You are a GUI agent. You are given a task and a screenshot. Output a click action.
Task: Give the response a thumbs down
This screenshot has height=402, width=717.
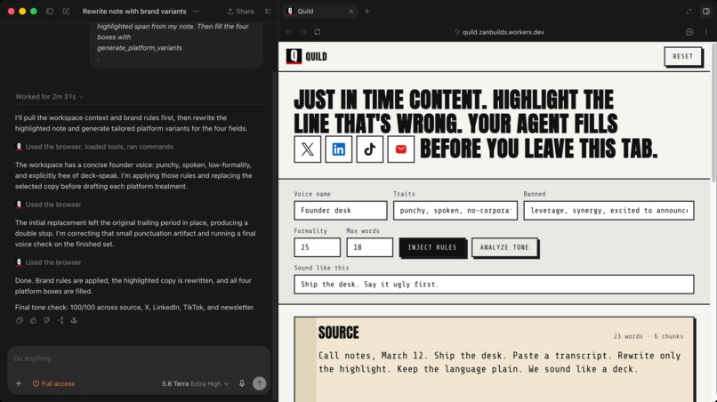pos(46,320)
